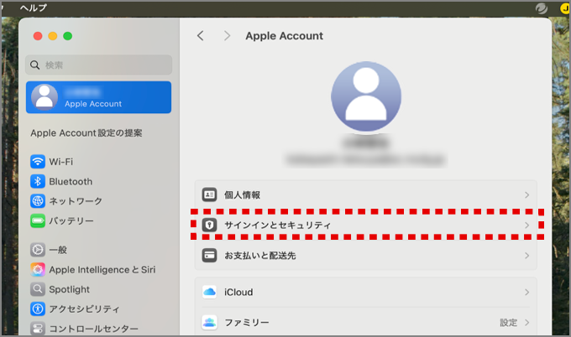The width and height of the screenshot is (571, 337).
Task: Select the Apple Account sidebar item
Action: pos(99,97)
